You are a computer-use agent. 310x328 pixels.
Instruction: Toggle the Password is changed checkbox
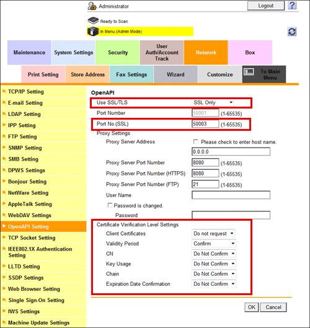pos(110,205)
